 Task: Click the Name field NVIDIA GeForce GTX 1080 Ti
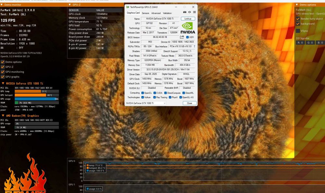pos(160,19)
